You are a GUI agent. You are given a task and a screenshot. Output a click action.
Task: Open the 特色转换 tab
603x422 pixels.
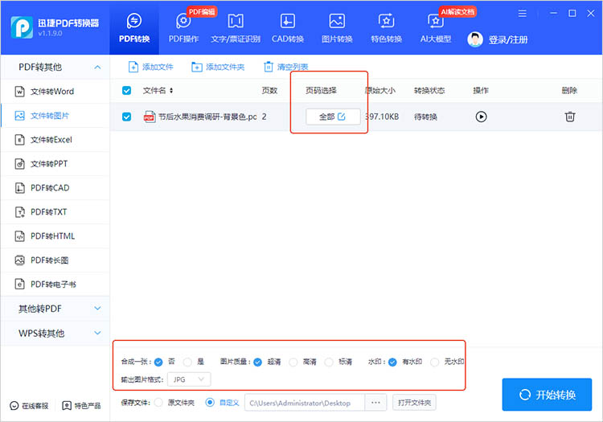tap(386, 28)
